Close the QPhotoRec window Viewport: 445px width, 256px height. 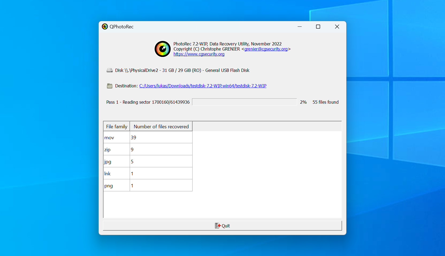tap(337, 26)
